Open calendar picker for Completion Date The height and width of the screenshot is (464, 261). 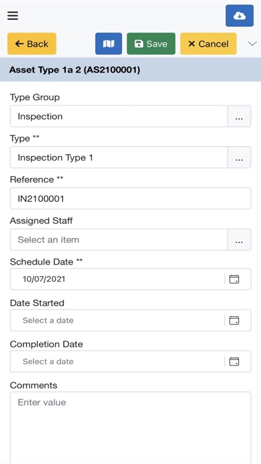click(234, 361)
